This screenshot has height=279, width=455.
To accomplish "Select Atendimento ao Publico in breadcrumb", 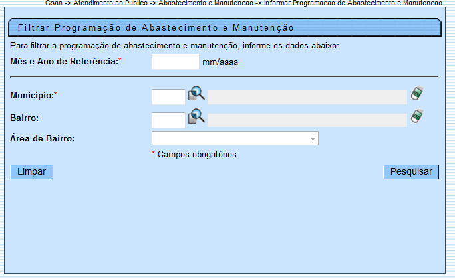I will click(x=110, y=3).
